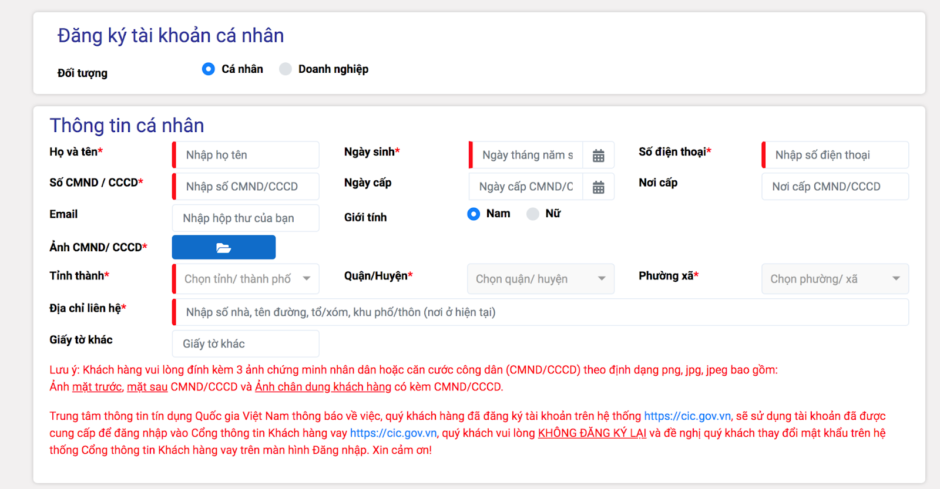
Task: Click the Ảnh CMND/ CCCD label
Action: click(98, 248)
